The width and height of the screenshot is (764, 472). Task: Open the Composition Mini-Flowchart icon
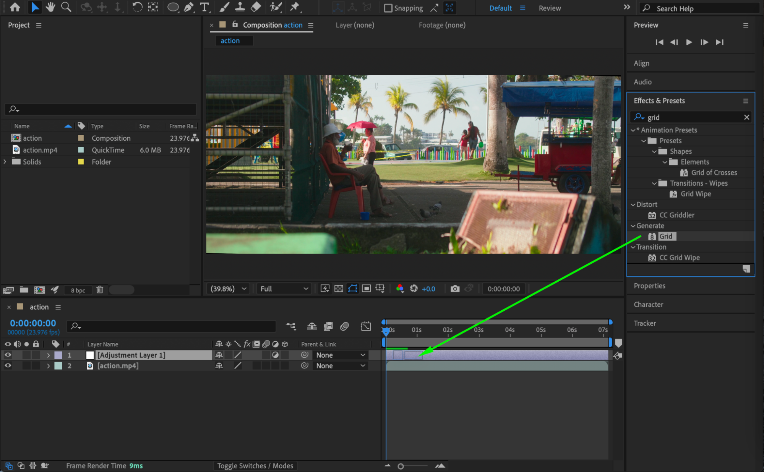click(x=291, y=326)
